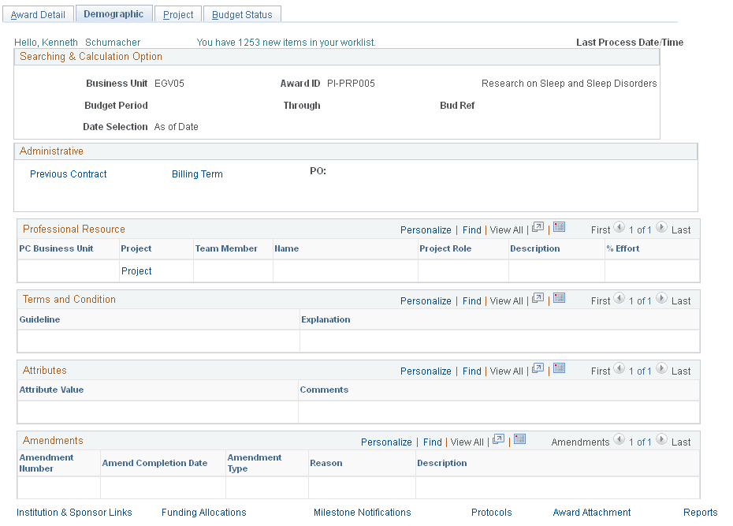Screen dimensions: 733x526
Task: Open Attributes grid in popup window
Action: click(x=538, y=368)
